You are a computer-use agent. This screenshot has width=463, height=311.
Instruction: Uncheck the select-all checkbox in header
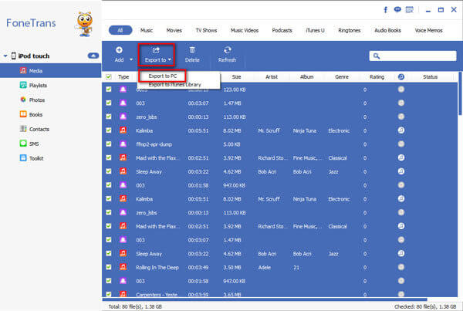click(x=109, y=77)
